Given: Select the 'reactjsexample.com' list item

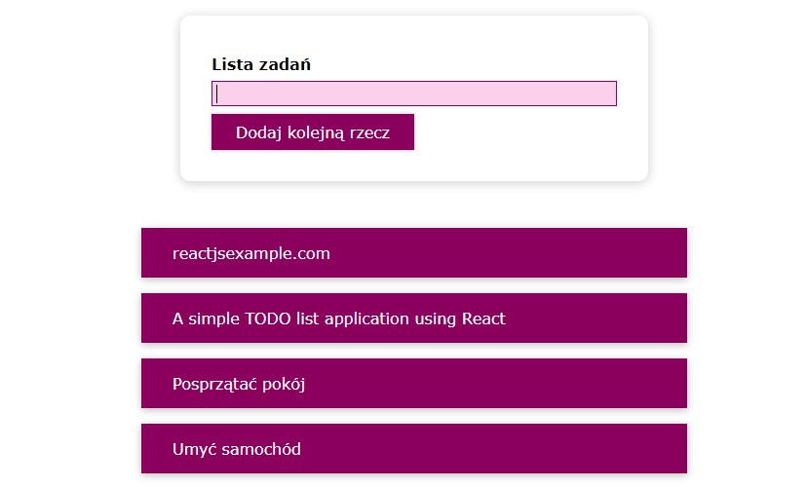Looking at the screenshot, I should click(413, 253).
